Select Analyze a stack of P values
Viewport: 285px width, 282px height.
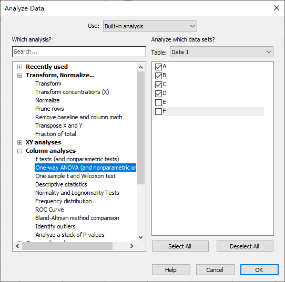[70, 235]
